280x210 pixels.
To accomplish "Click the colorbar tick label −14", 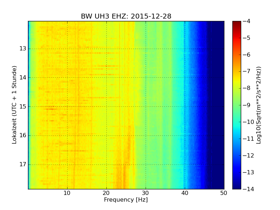I will [x=248, y=189].
